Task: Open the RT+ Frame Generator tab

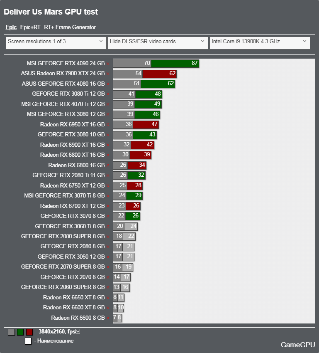Action: (x=70, y=27)
